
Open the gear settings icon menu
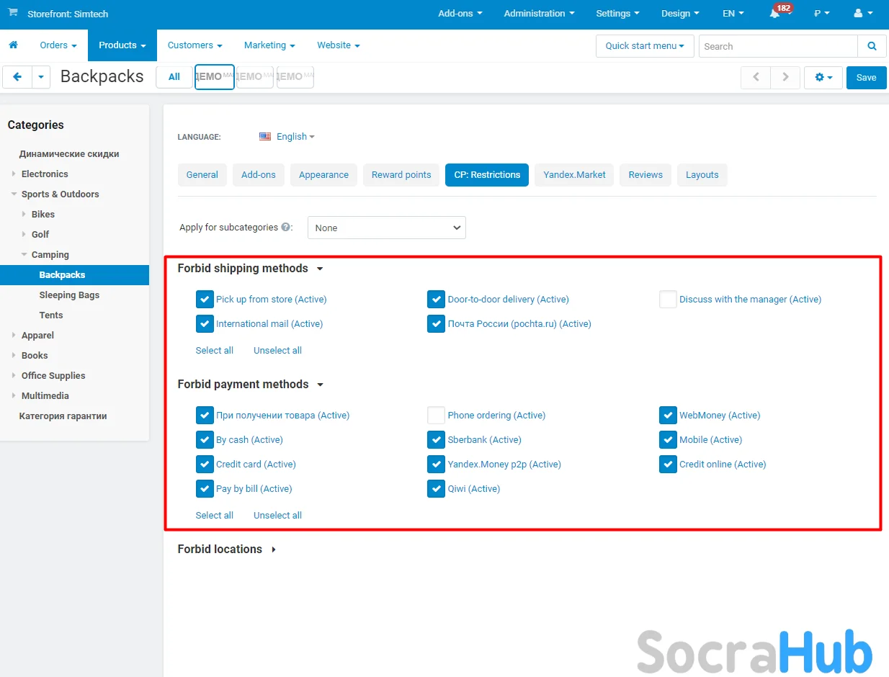[823, 77]
